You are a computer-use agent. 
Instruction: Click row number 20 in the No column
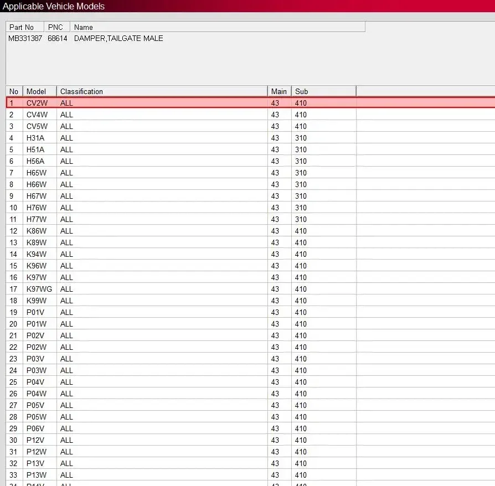point(13,324)
